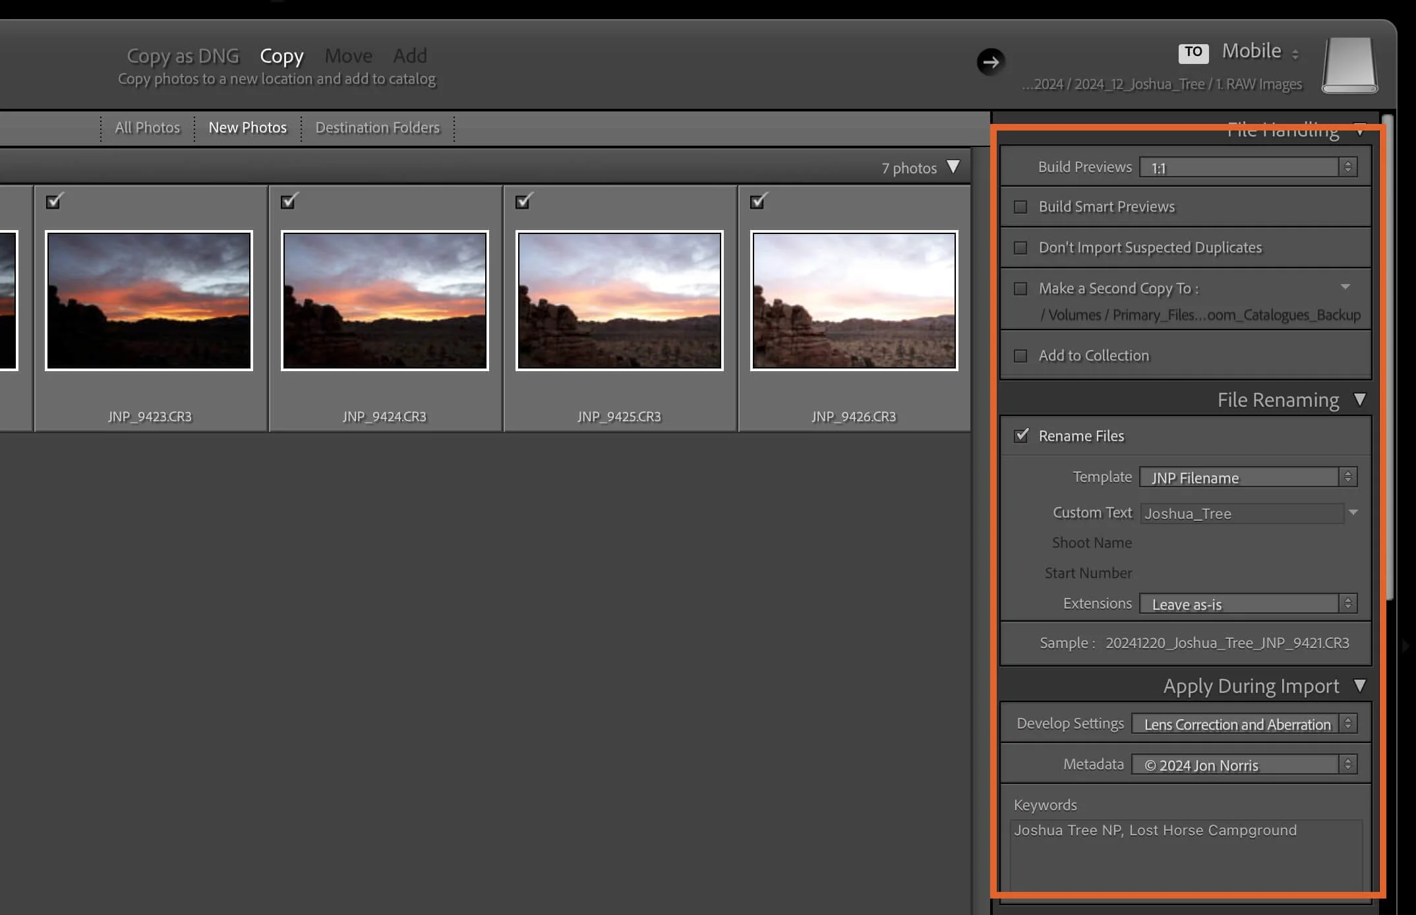This screenshot has height=915, width=1416.
Task: Open the Build Previews dropdown
Action: coord(1247,167)
